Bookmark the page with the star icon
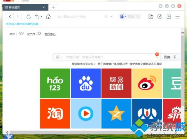The width and height of the screenshot is (187, 139). pyautogui.click(x=106, y=16)
